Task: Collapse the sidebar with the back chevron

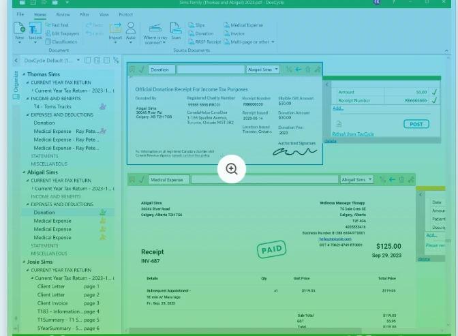Action: pos(16,61)
